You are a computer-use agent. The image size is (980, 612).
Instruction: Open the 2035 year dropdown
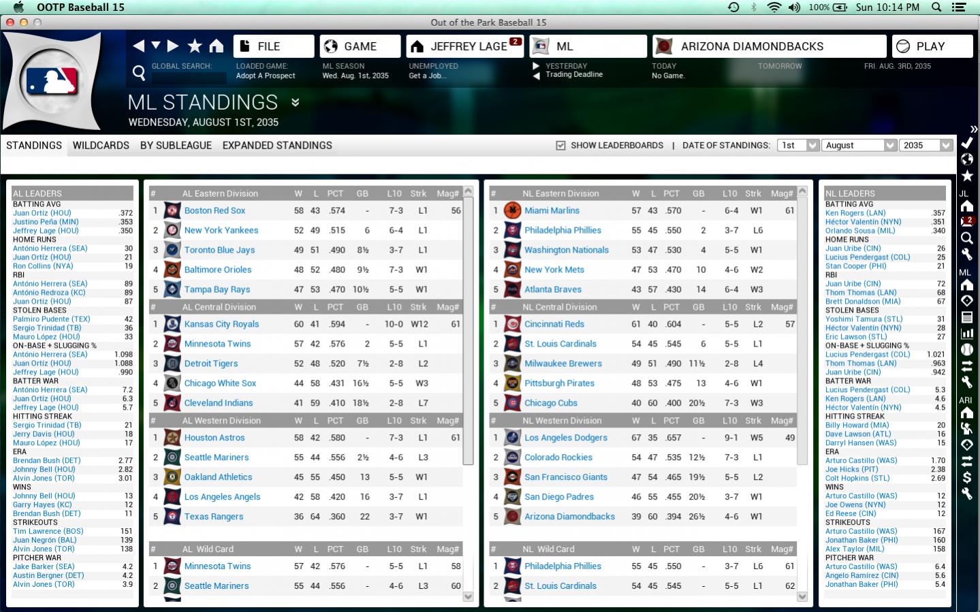(926, 146)
